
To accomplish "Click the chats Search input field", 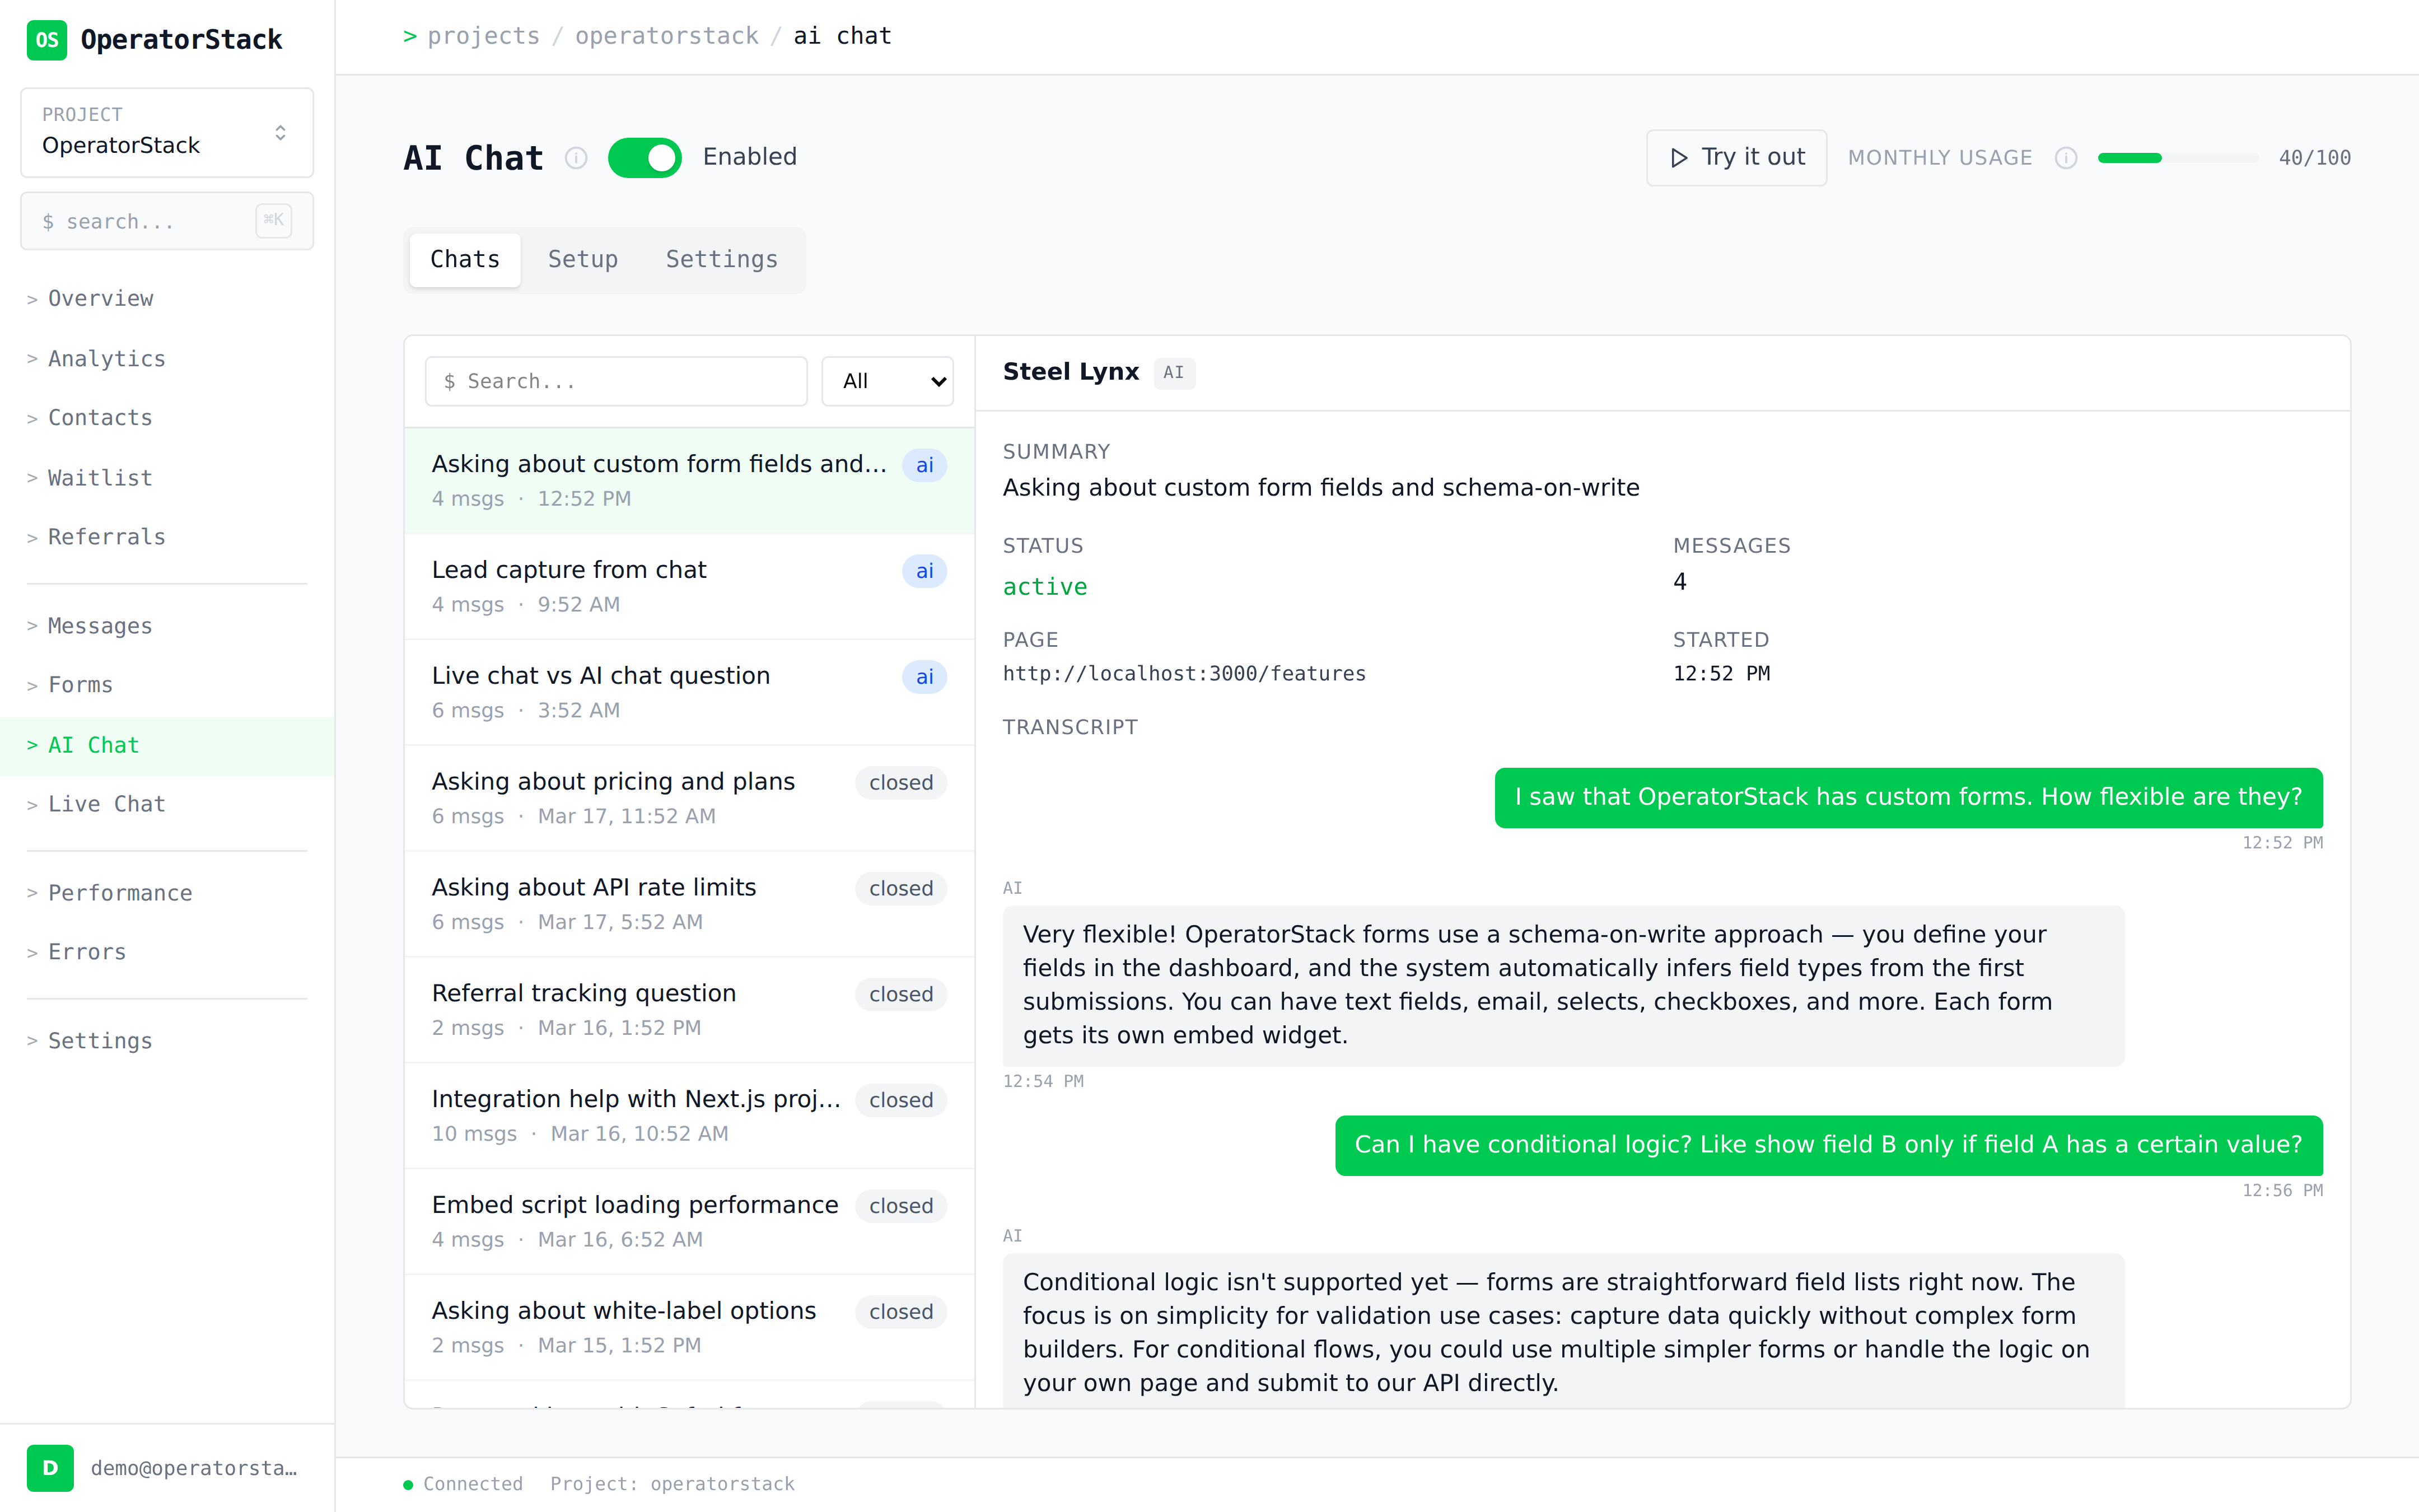I will (x=616, y=381).
